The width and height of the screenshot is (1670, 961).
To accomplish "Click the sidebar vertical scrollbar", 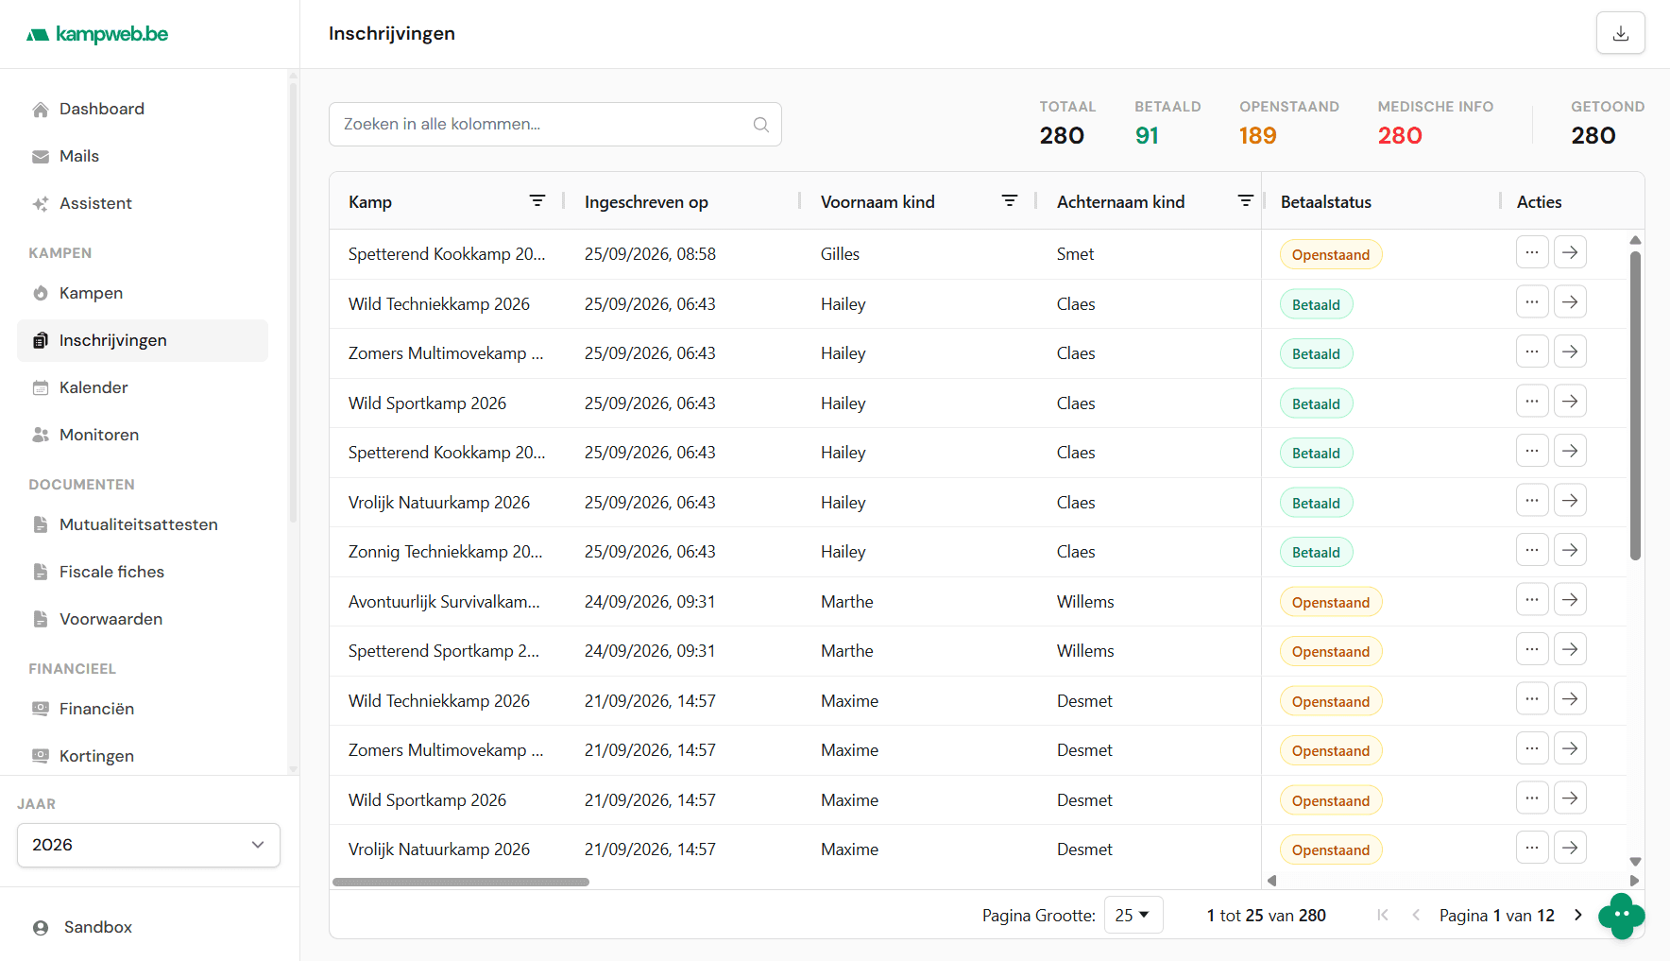I will [293, 302].
